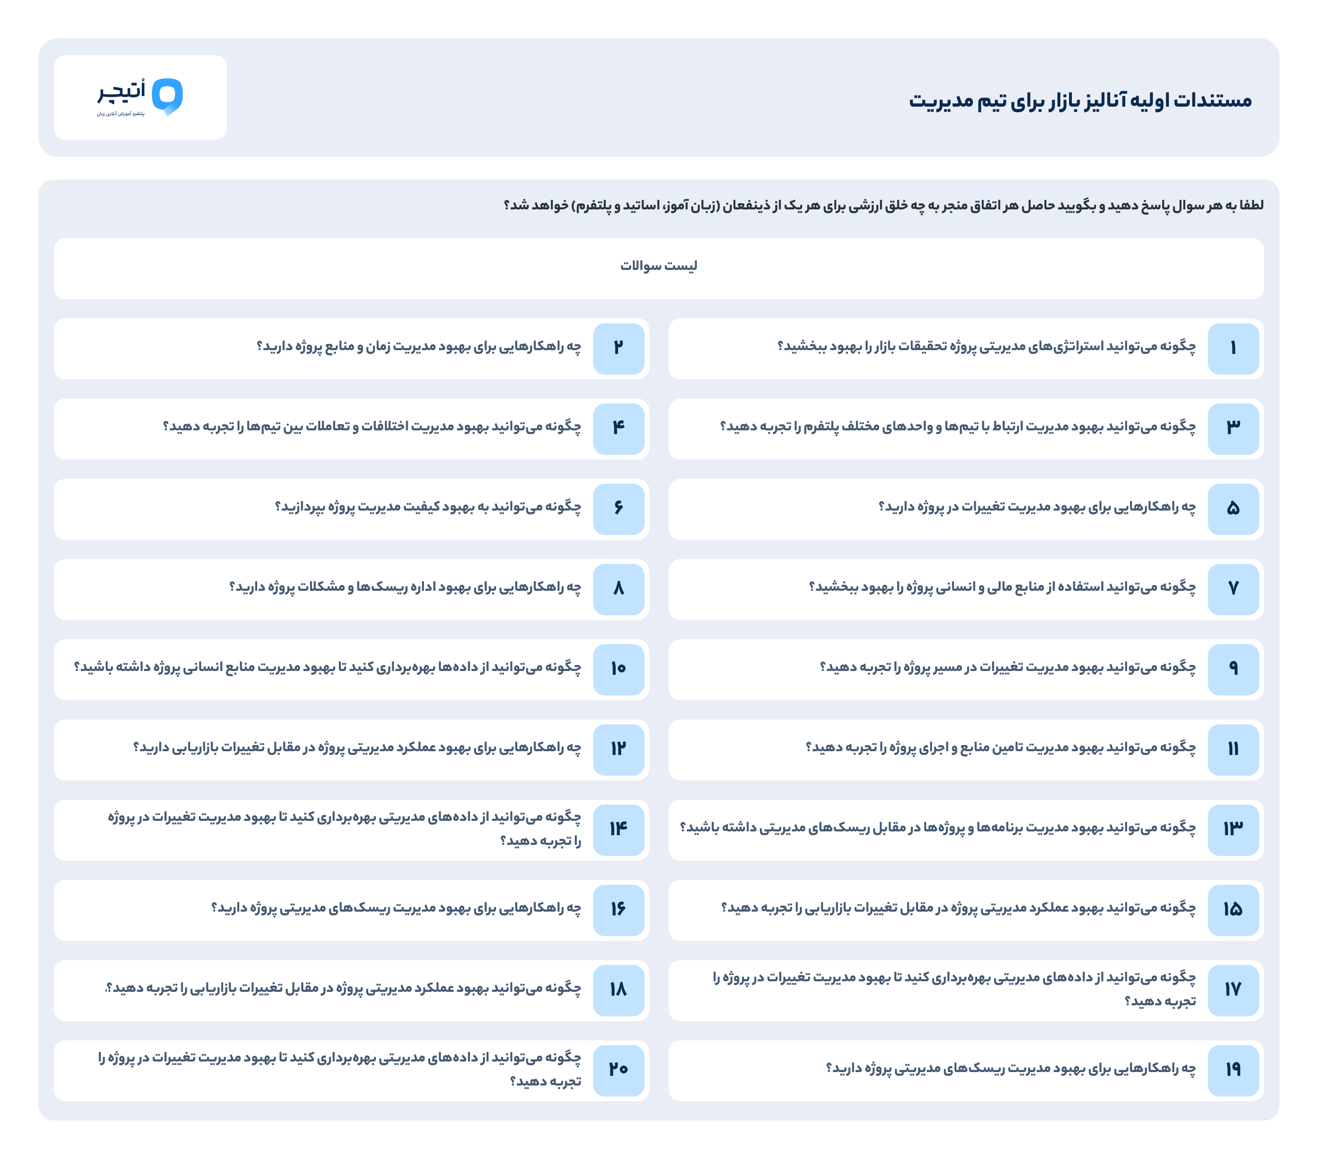This screenshot has height=1159, width=1318.
Task: Pick the ۱۳ numbered badge
Action: [x=1233, y=830]
